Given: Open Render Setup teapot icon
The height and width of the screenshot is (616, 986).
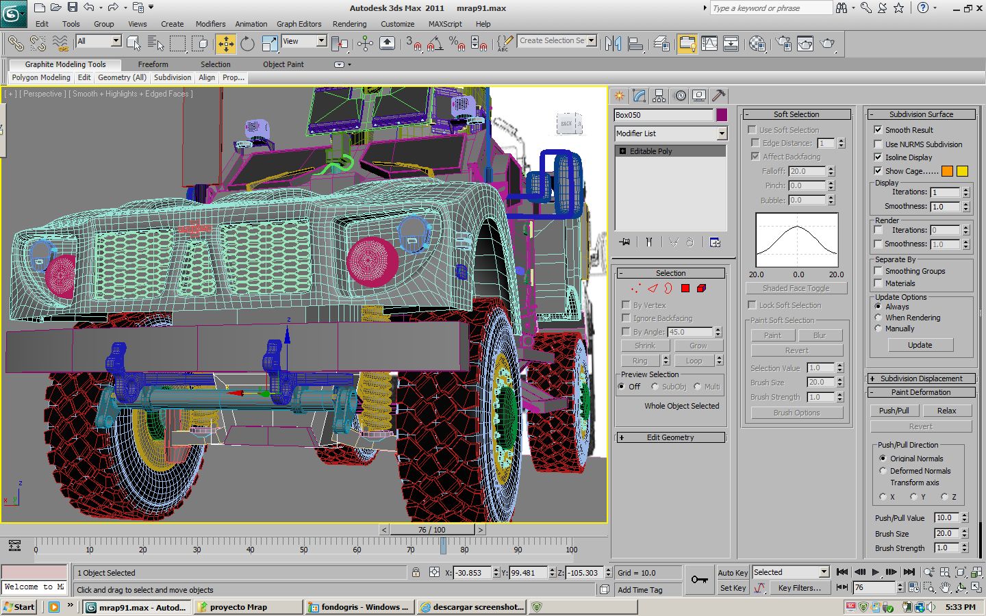Looking at the screenshot, I should (783, 44).
